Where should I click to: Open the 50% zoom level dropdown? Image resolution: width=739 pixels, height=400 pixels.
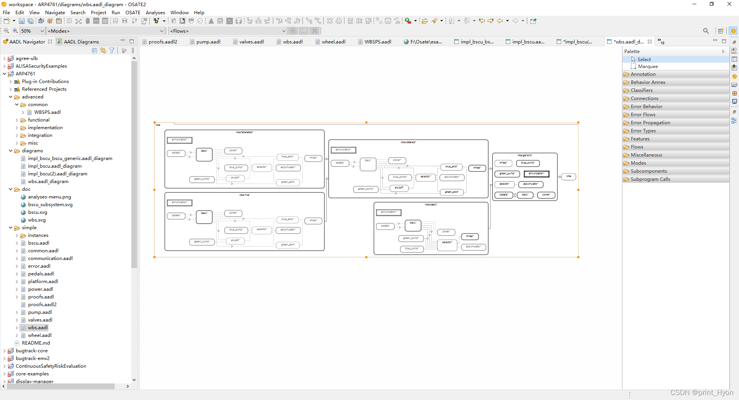tap(42, 31)
